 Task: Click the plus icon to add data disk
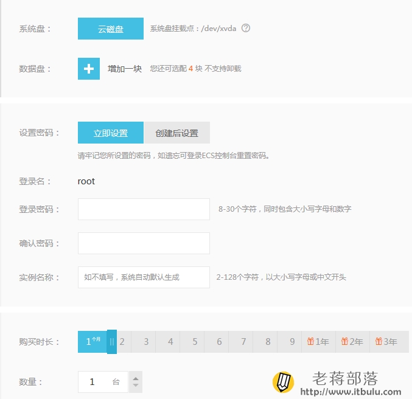pyautogui.click(x=89, y=69)
